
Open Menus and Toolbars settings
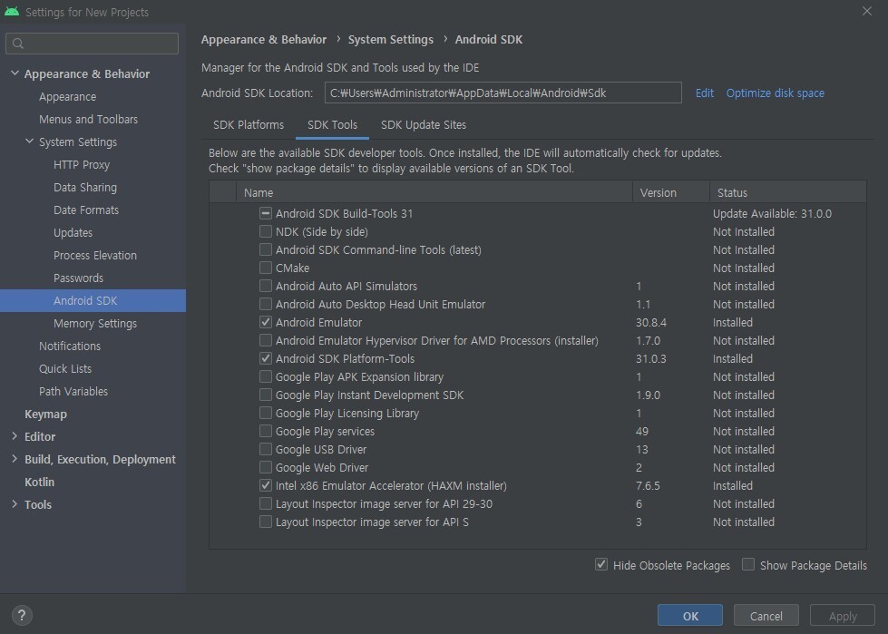click(88, 120)
